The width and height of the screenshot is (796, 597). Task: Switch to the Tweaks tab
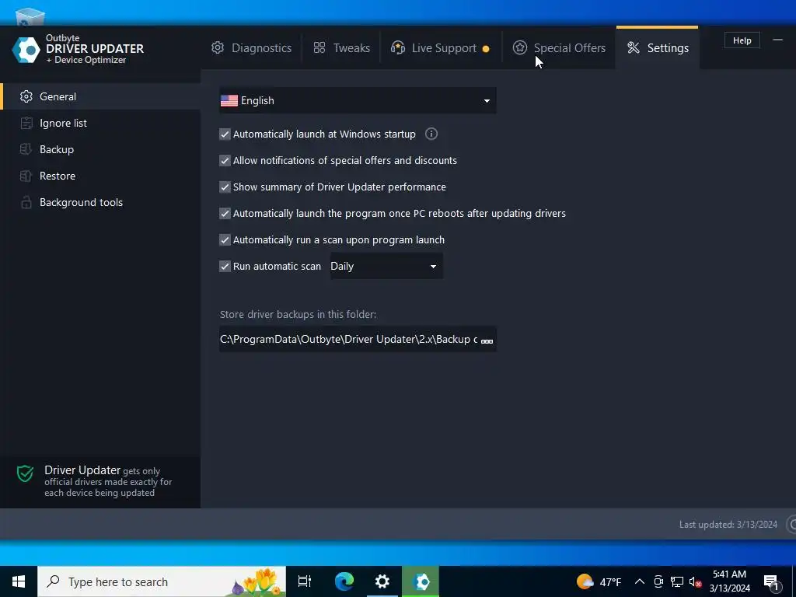point(341,47)
